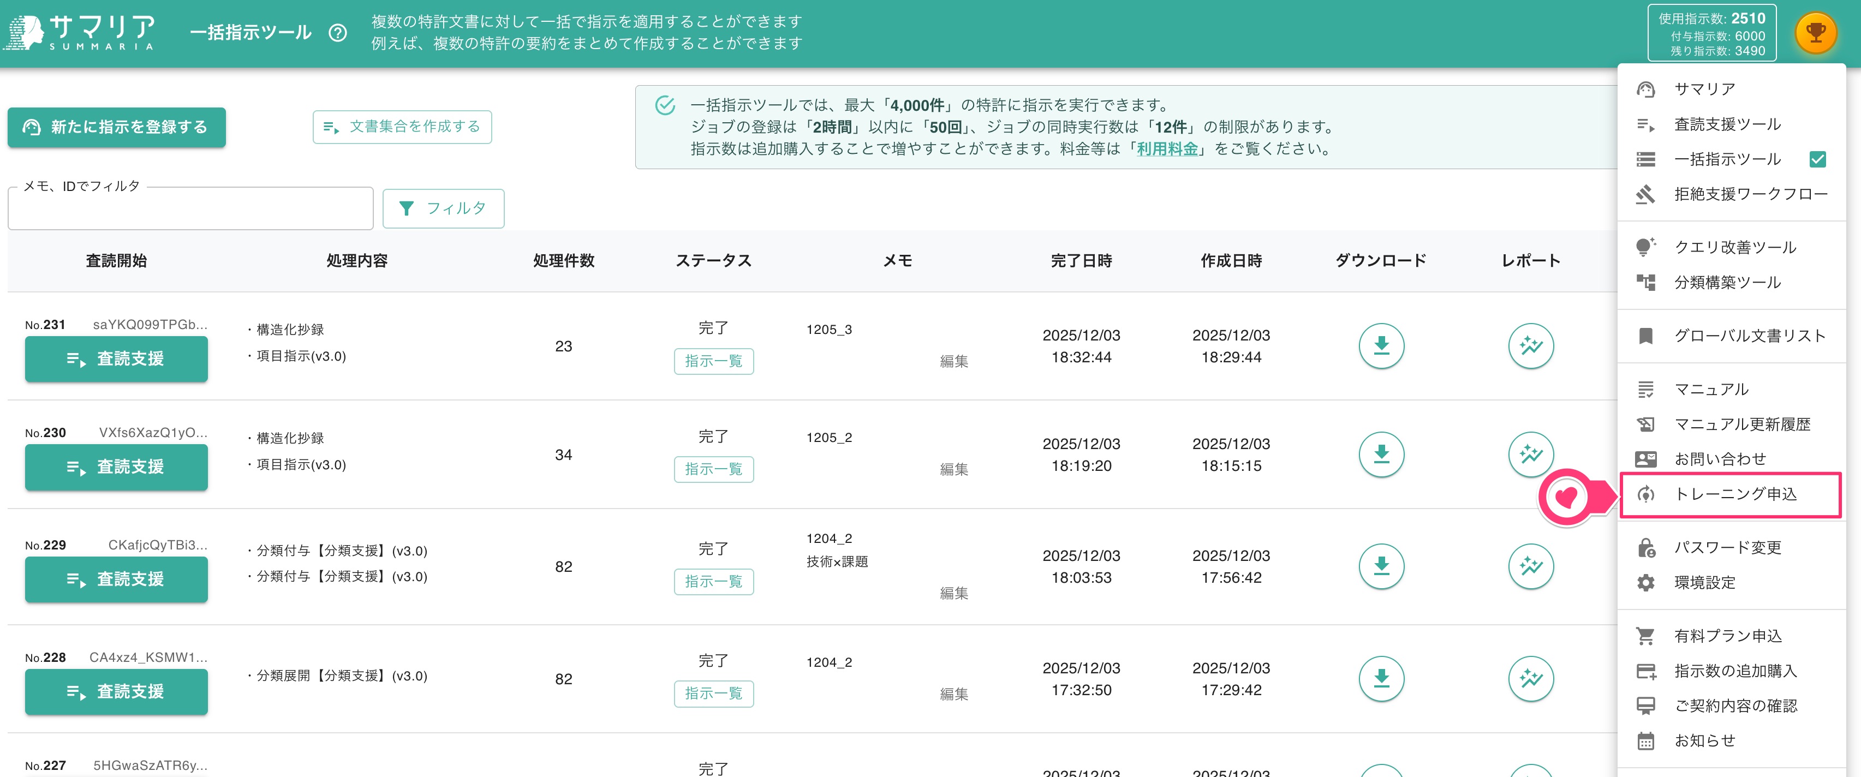The height and width of the screenshot is (777, 1861).
Task: Open the 利用料金 link
Action: (1167, 149)
